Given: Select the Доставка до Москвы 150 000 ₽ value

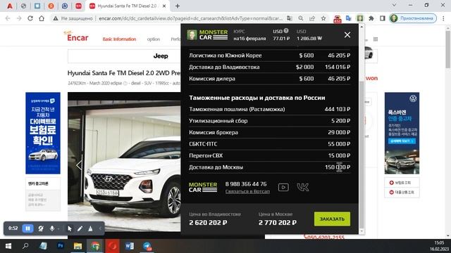Looking at the screenshot, I should pos(338,167).
